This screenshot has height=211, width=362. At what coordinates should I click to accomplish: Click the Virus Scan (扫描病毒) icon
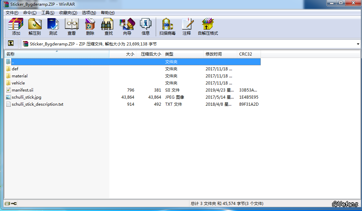pos(168,27)
